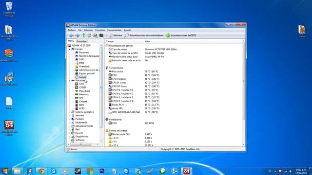
Task: Select the +3.3 V voltage row
Action: pyautogui.click(x=130, y=138)
